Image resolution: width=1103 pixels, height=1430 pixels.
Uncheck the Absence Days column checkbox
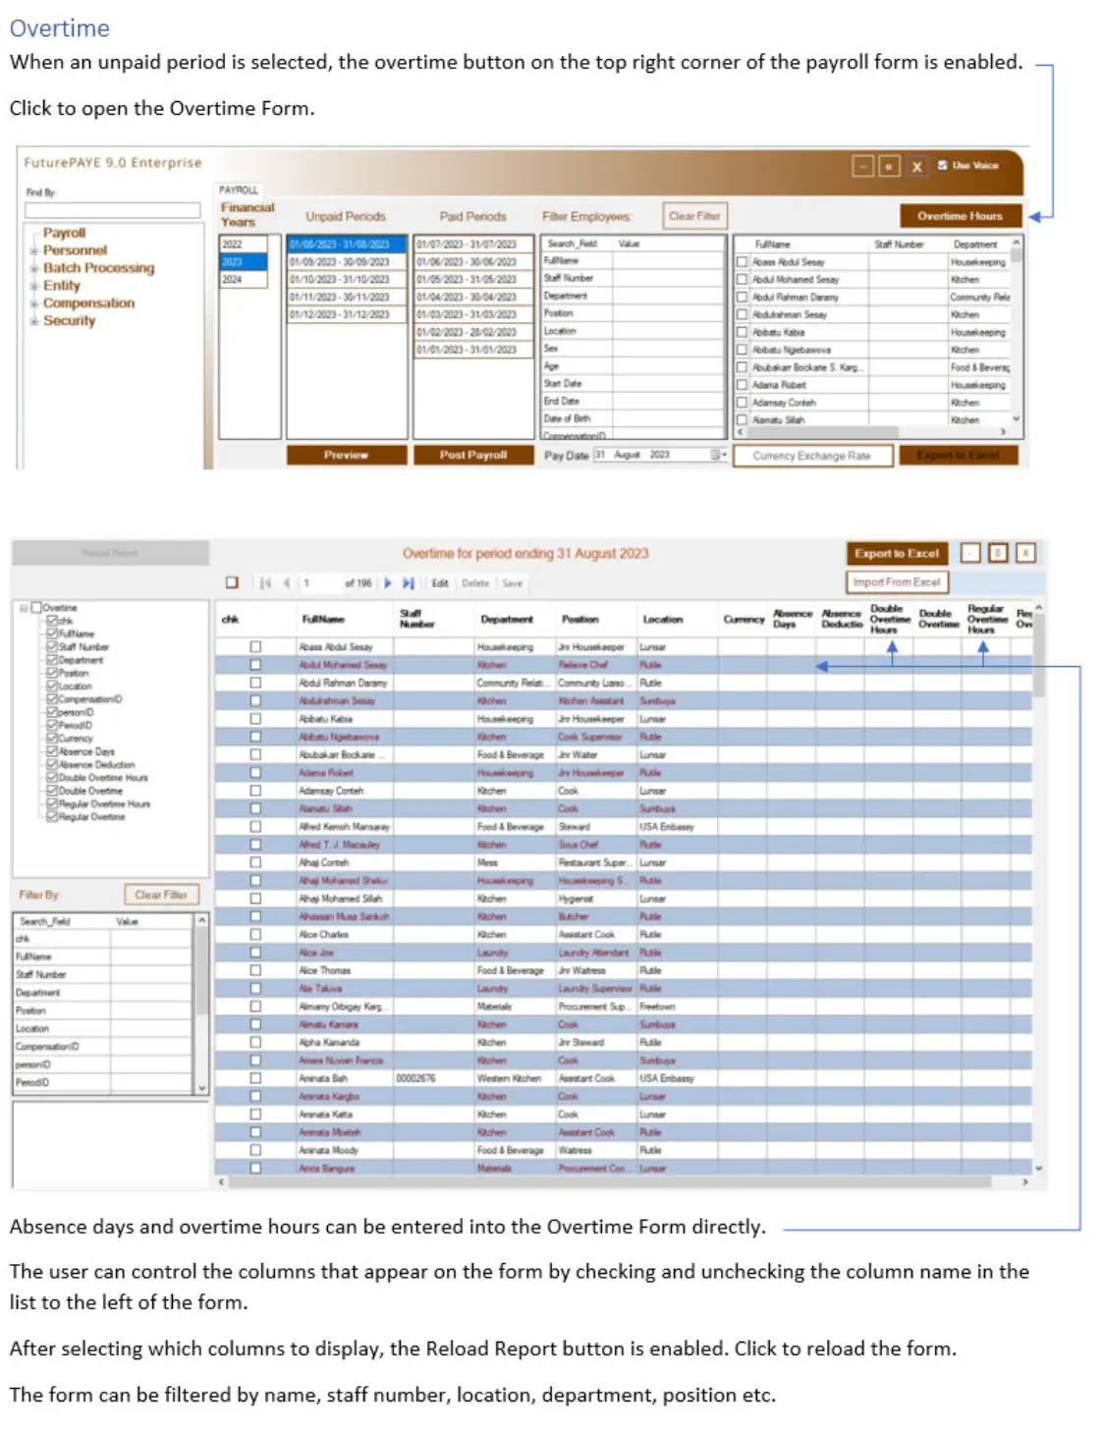(53, 751)
